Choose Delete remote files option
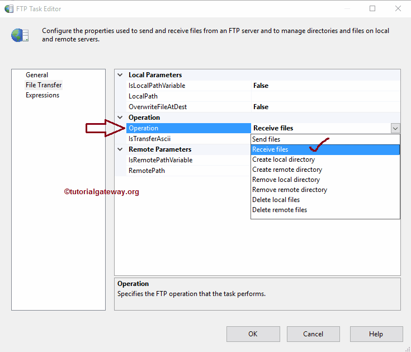 tap(325, 210)
